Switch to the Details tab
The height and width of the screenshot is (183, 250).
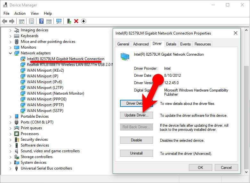(x=171, y=44)
